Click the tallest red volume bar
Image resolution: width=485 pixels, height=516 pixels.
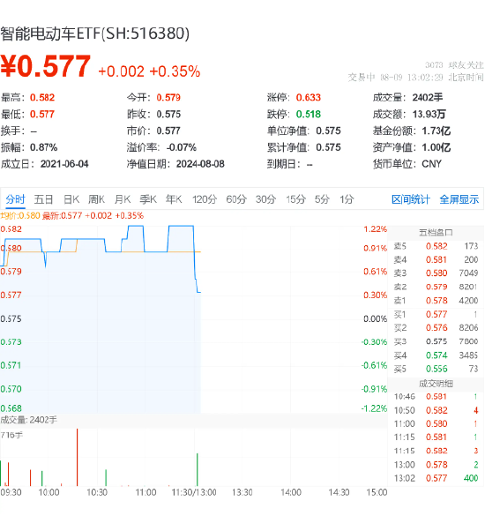[78, 458]
